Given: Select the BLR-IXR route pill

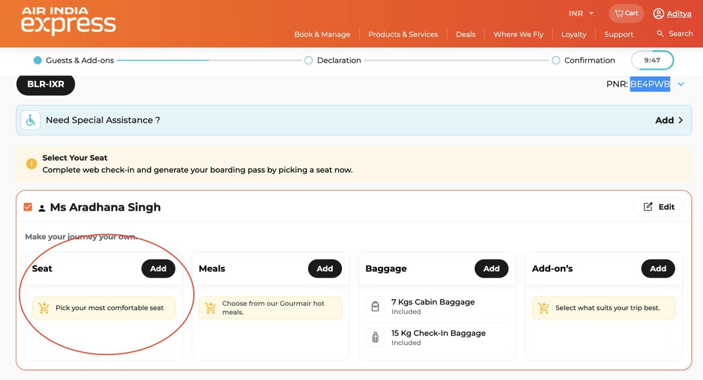Looking at the screenshot, I should tap(46, 84).
